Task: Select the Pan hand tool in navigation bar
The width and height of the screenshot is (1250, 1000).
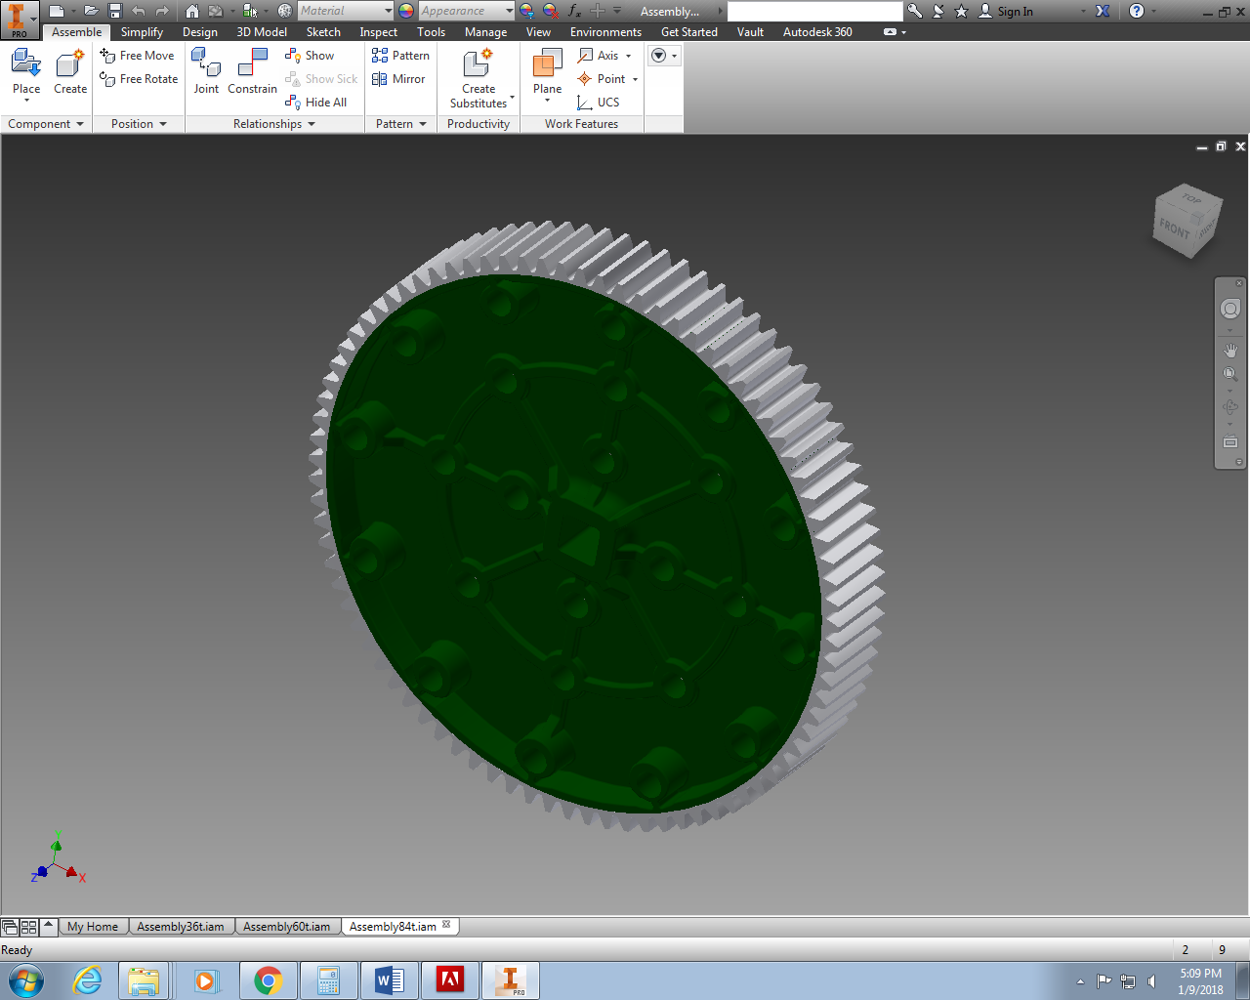Action: tap(1230, 350)
